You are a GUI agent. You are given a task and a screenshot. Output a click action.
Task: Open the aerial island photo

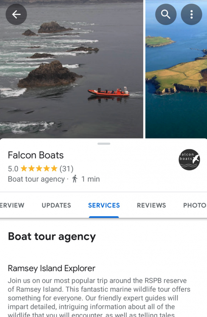[176, 69]
